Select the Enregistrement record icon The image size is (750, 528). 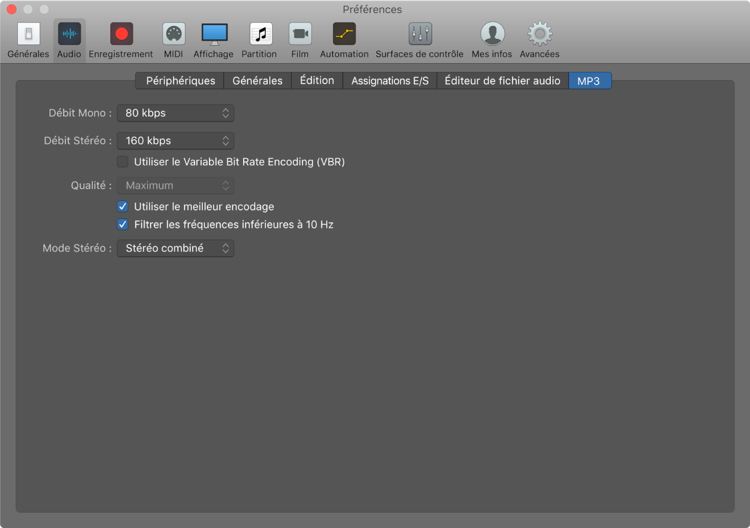pos(121,34)
